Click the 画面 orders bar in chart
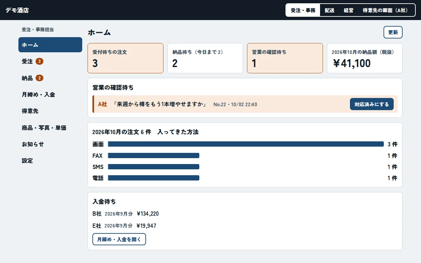 point(246,144)
